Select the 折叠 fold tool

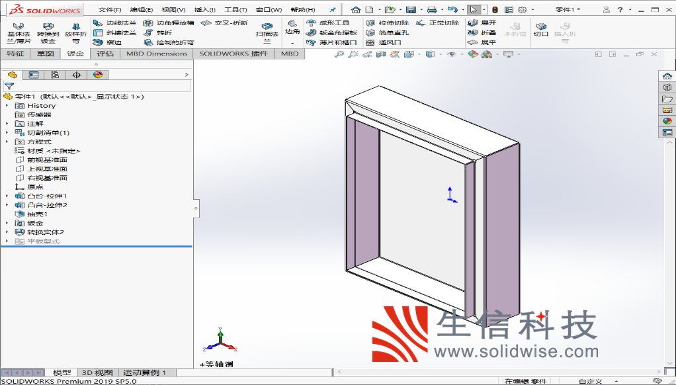[x=482, y=33]
